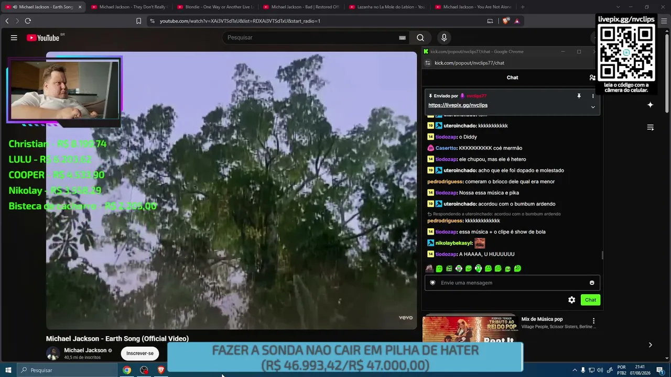Open the browser tab search dropdown
Screen dimensions: 671x377
[x=618, y=7]
